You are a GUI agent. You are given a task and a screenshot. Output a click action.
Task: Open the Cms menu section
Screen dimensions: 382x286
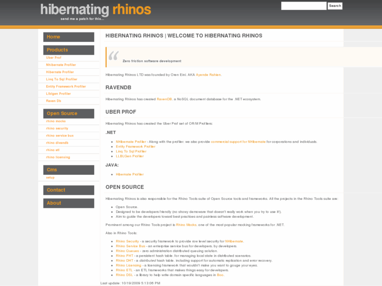pos(69,170)
